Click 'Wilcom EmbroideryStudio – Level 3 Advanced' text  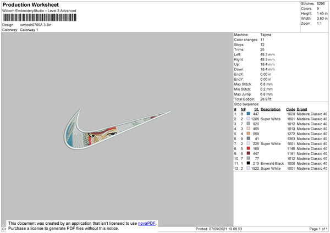click(x=39, y=11)
